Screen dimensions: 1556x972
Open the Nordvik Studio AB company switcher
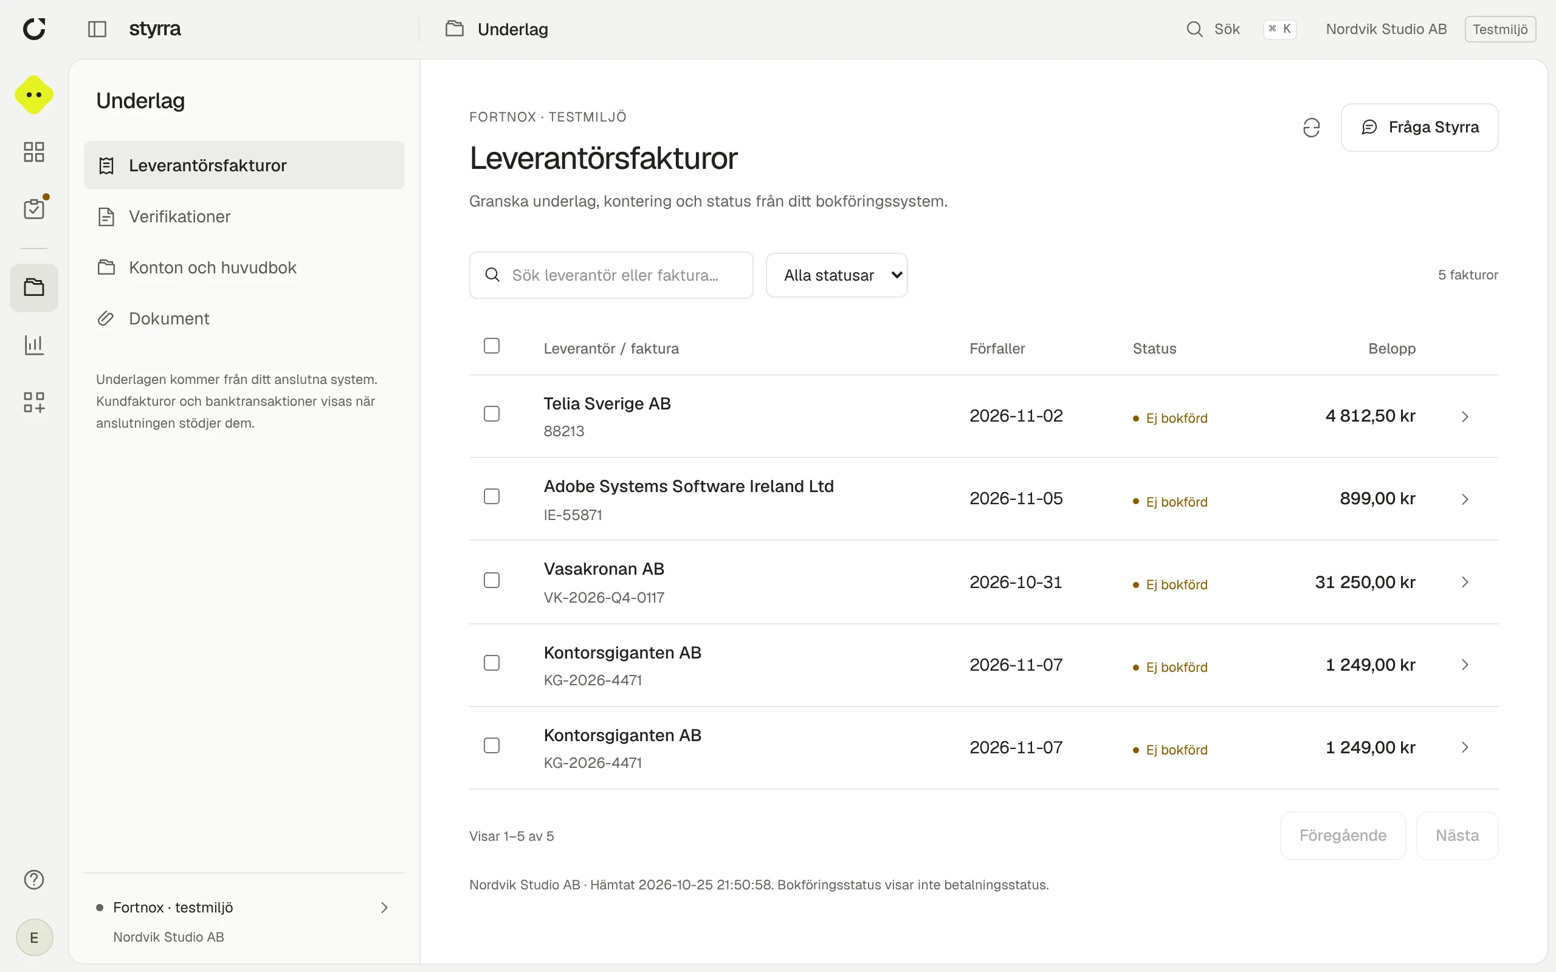tap(1386, 29)
